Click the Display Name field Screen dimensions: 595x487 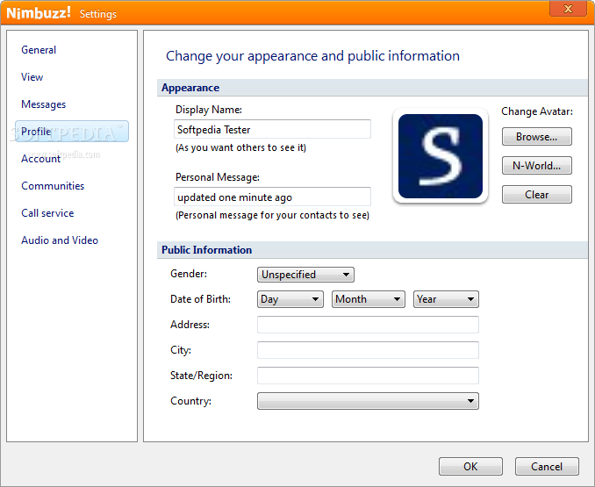pyautogui.click(x=272, y=129)
